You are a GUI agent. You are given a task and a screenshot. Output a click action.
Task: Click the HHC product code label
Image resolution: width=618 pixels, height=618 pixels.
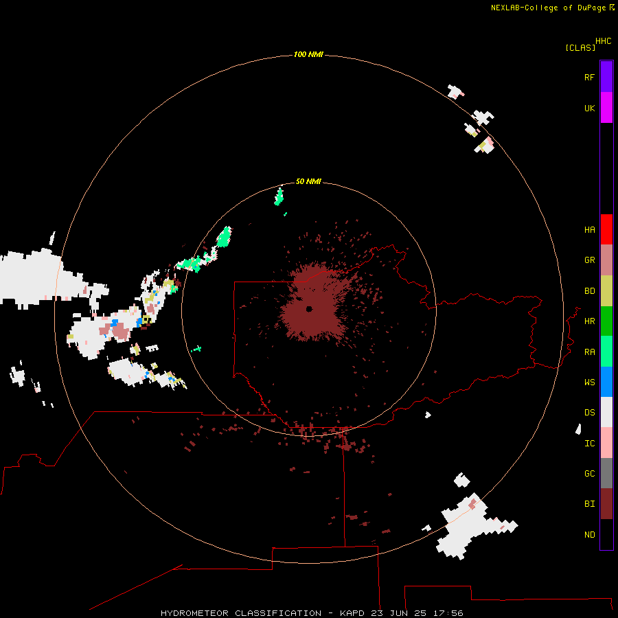[x=603, y=41]
